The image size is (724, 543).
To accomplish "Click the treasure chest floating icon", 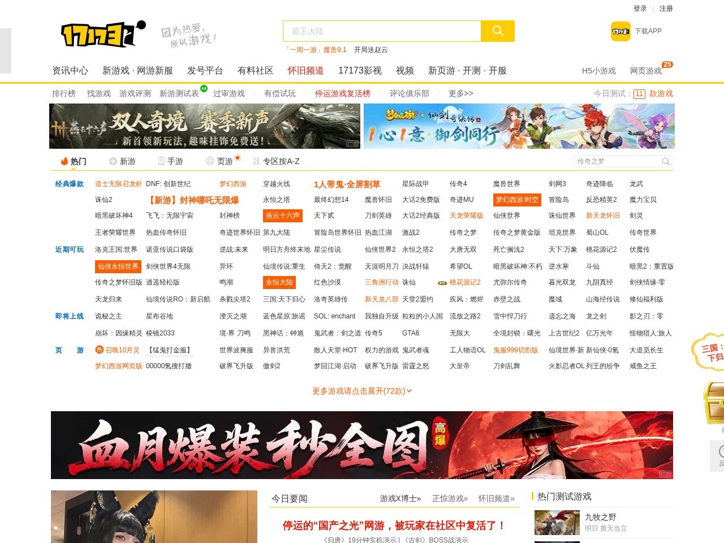I will 713,403.
